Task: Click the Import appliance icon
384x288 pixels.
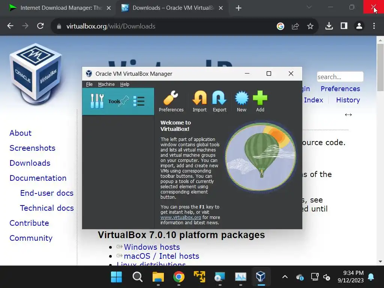Action: (x=199, y=101)
